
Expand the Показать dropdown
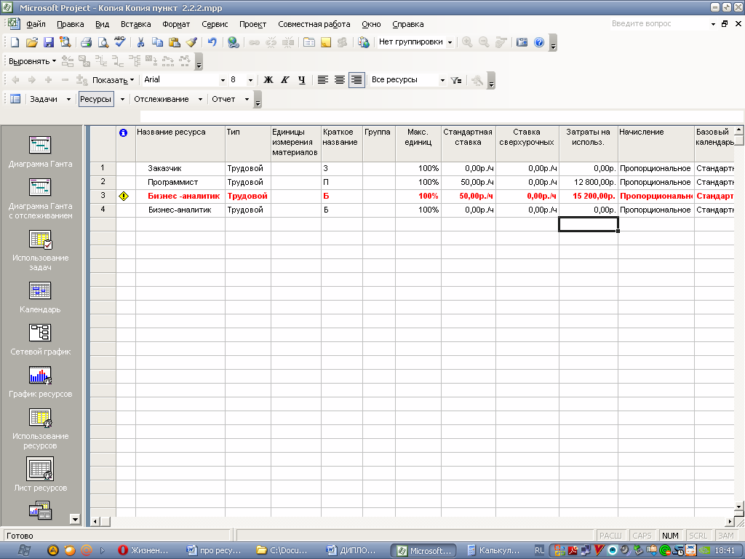coord(113,80)
